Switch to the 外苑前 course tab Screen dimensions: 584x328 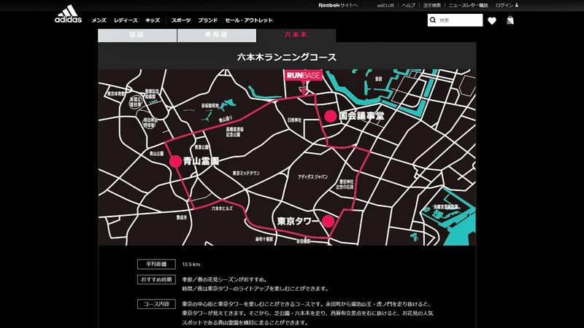(217, 35)
